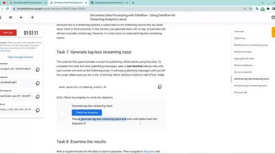The height and width of the screenshot is (154, 275).
Task: Switch to the training-data-analyst GitHub tab
Action: [109, 3]
